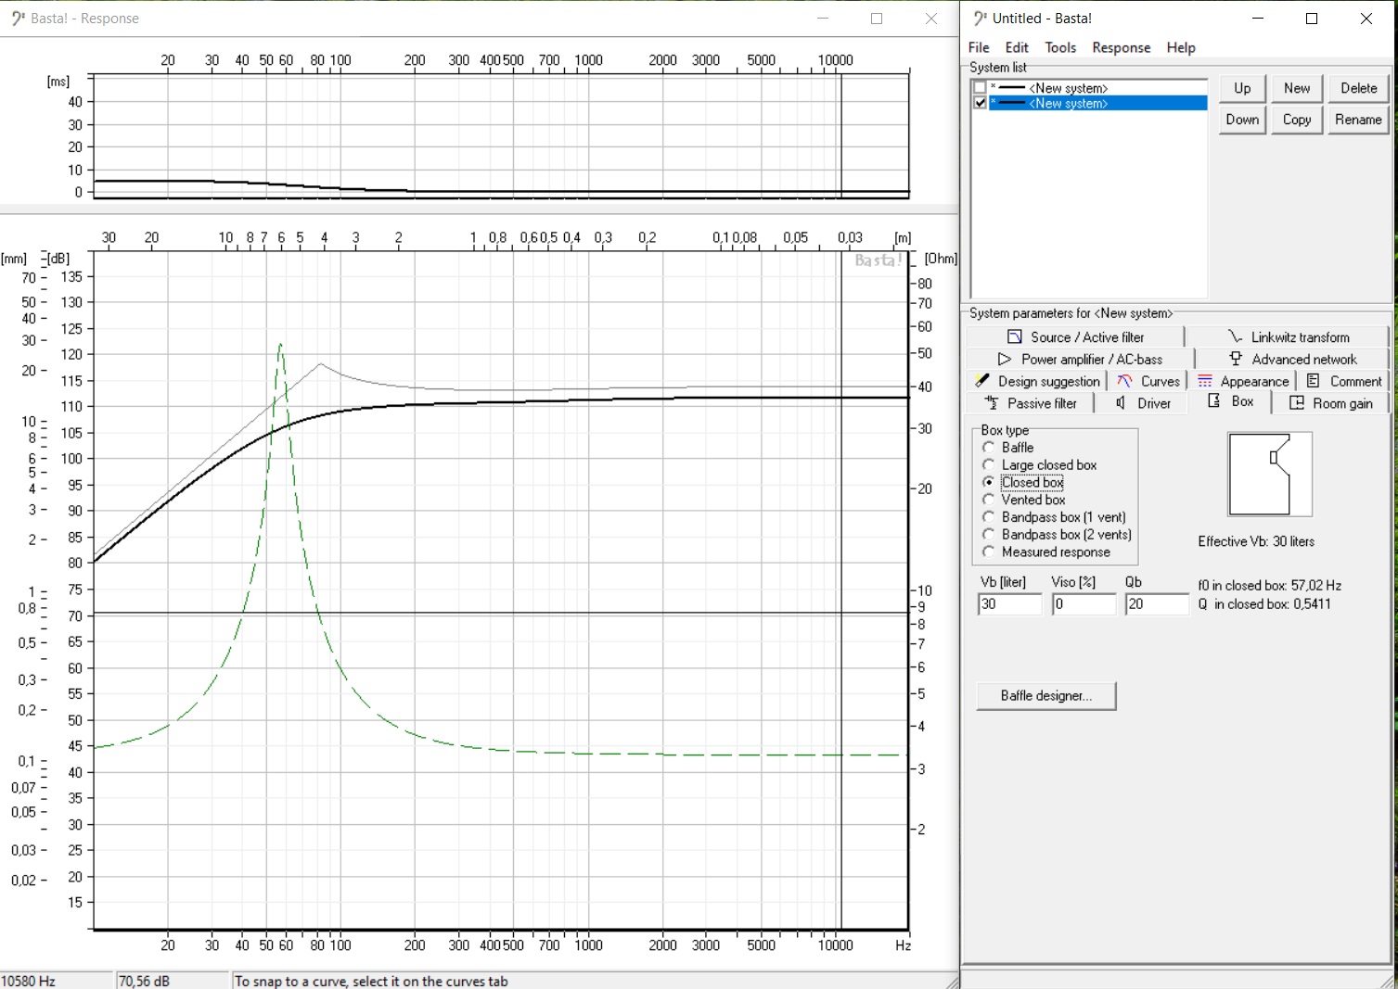The image size is (1398, 989).
Task: Click the Basta! main window app icon
Action: (x=980, y=19)
